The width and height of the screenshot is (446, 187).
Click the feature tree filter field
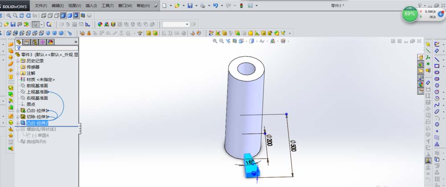(47, 48)
